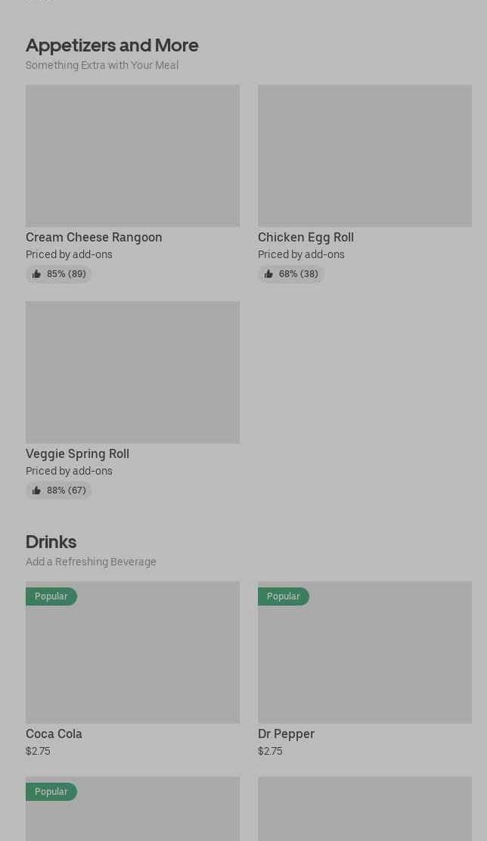Click thumbs-up icon on Veggie Spring Roll rating

pyautogui.click(x=36, y=491)
